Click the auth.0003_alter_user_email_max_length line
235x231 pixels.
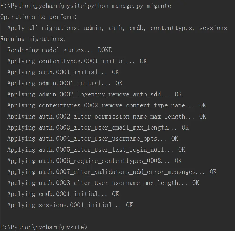98,128
